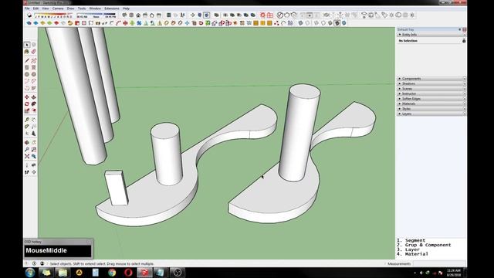Choose the Eraser tool
The image size is (494, 278).
(34, 52)
